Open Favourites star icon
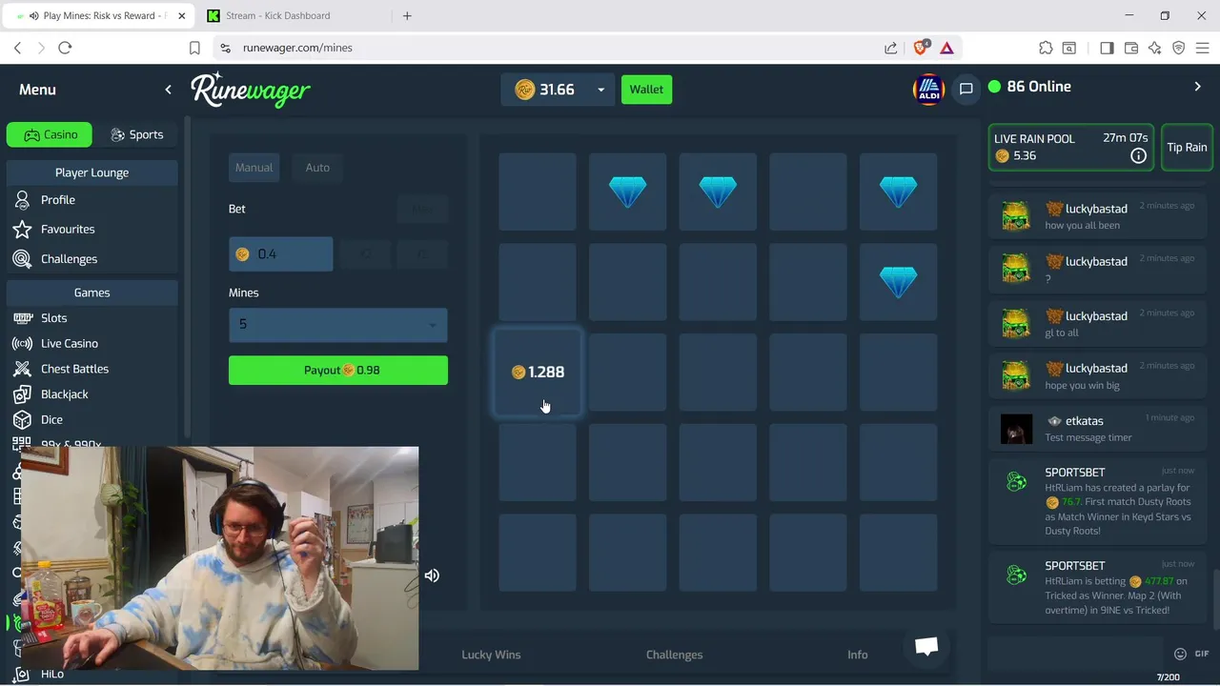Screen dimensions: 1220x686 (22, 230)
